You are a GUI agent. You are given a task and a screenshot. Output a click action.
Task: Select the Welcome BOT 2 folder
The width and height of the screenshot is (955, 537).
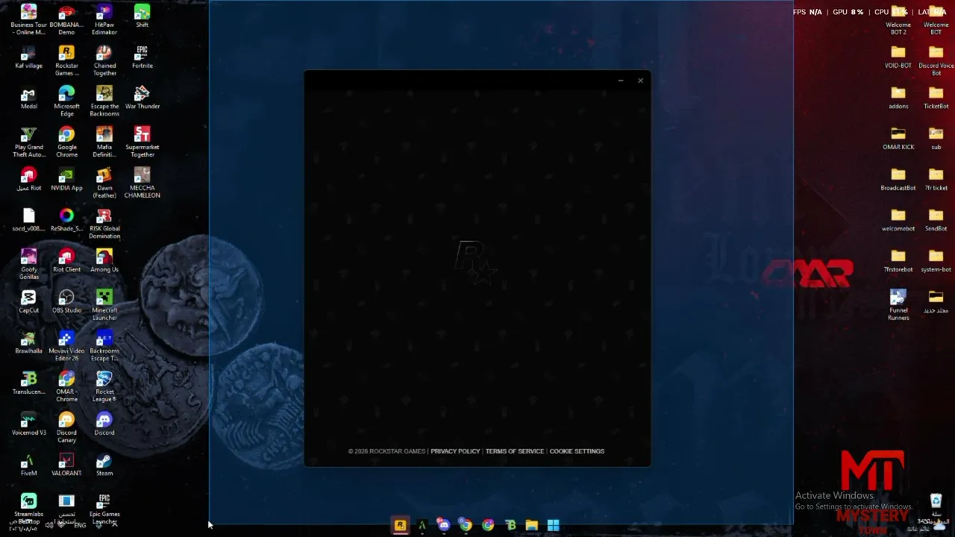click(x=898, y=19)
